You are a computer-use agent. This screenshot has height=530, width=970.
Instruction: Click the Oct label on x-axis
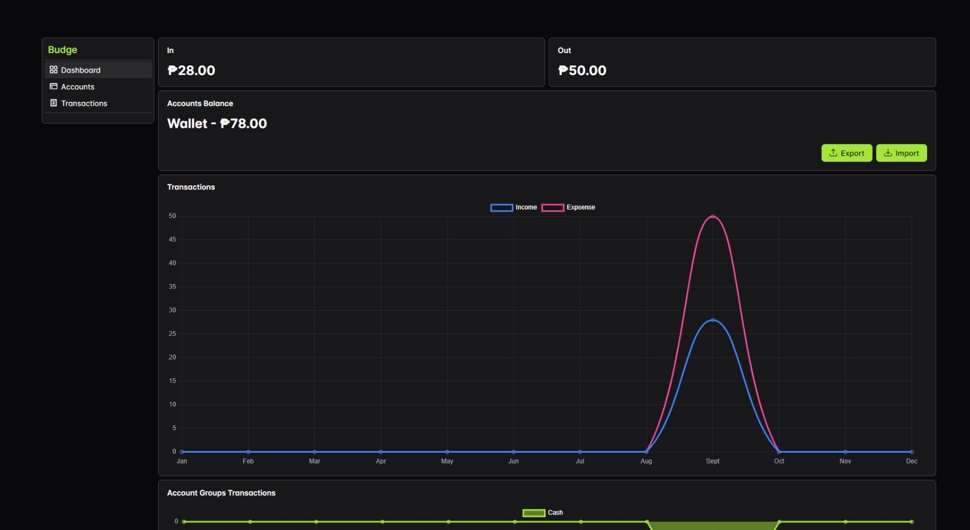point(779,461)
